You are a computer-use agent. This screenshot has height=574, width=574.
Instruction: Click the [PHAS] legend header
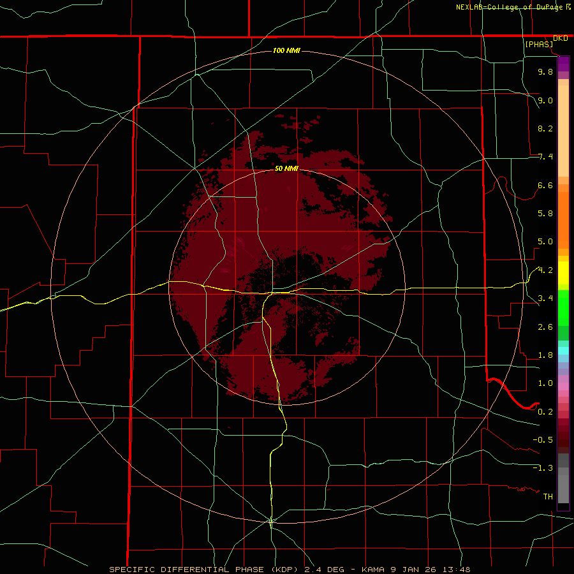coord(539,44)
